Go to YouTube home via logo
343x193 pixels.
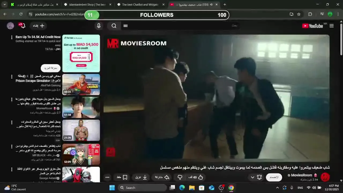312,26
